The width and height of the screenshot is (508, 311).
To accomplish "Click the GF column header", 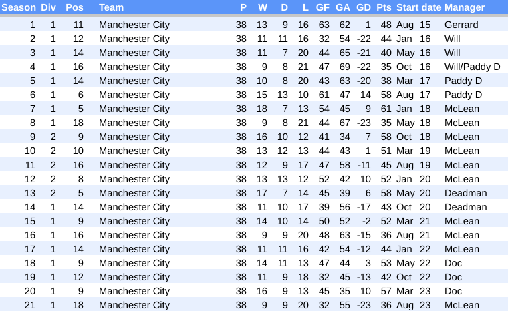I will 322,7.
